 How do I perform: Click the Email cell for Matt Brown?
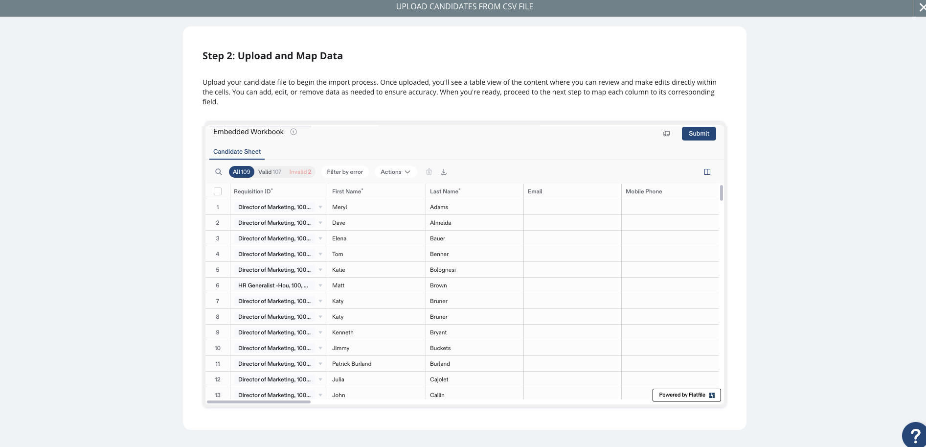point(572,285)
